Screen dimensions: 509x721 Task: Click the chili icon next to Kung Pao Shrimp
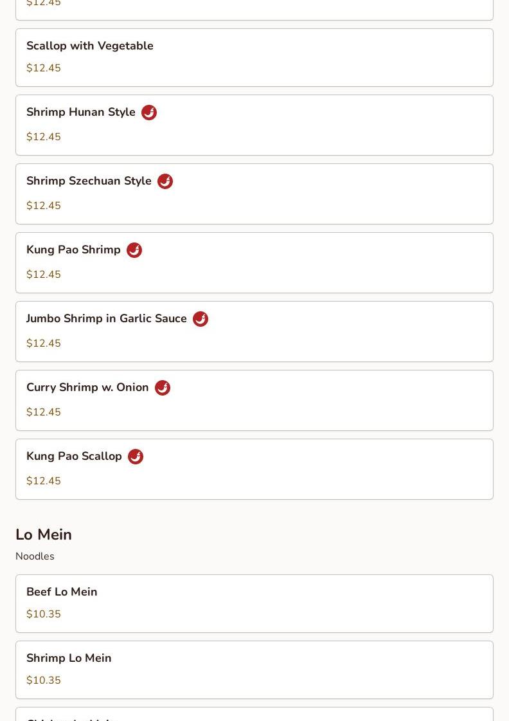pyautogui.click(x=134, y=250)
